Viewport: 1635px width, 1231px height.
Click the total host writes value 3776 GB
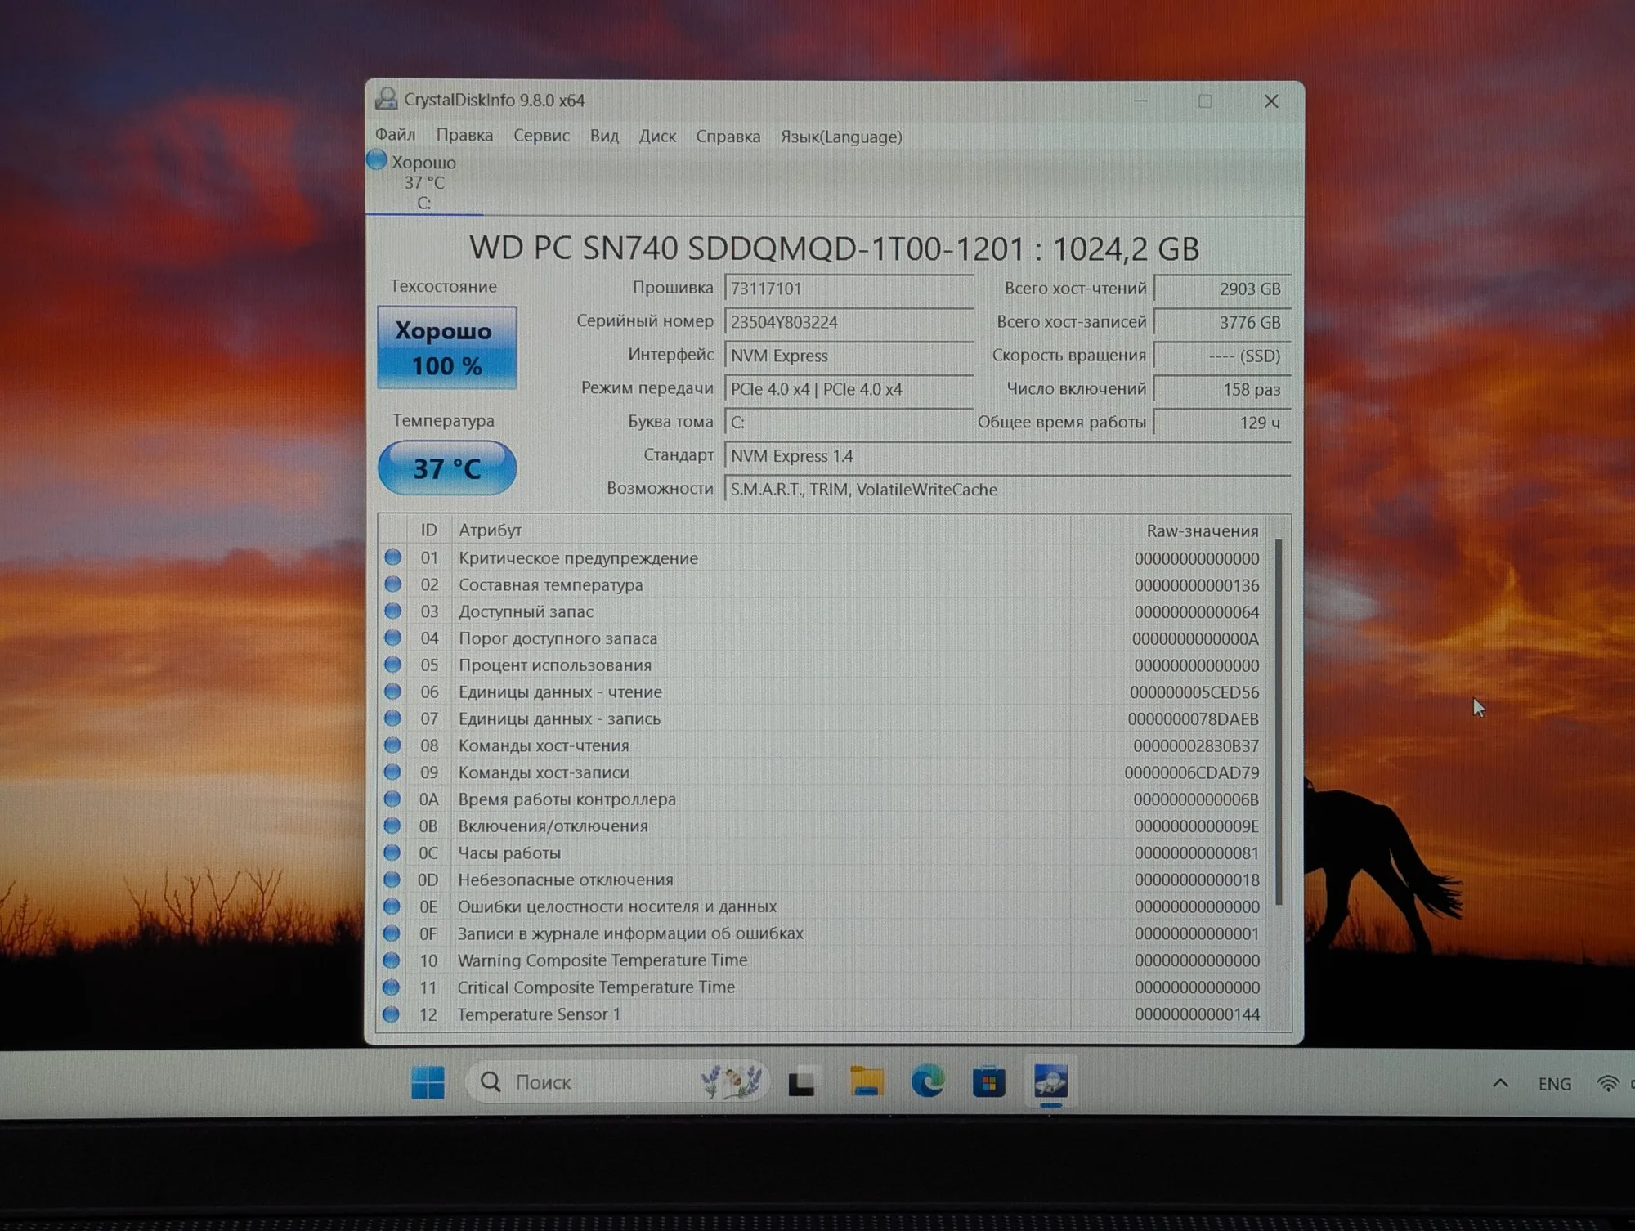point(1222,322)
